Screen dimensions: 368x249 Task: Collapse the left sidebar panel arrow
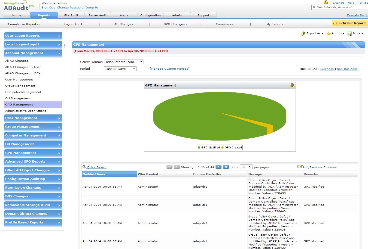(x=65, y=45)
